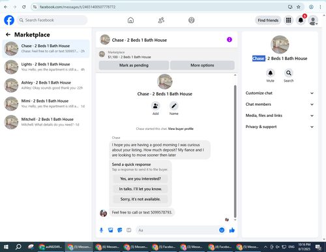Expand the Privacy & support section
326x252 pixels.
[x=280, y=127]
